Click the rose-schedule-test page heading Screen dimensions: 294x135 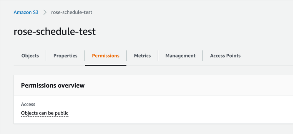coord(55,32)
